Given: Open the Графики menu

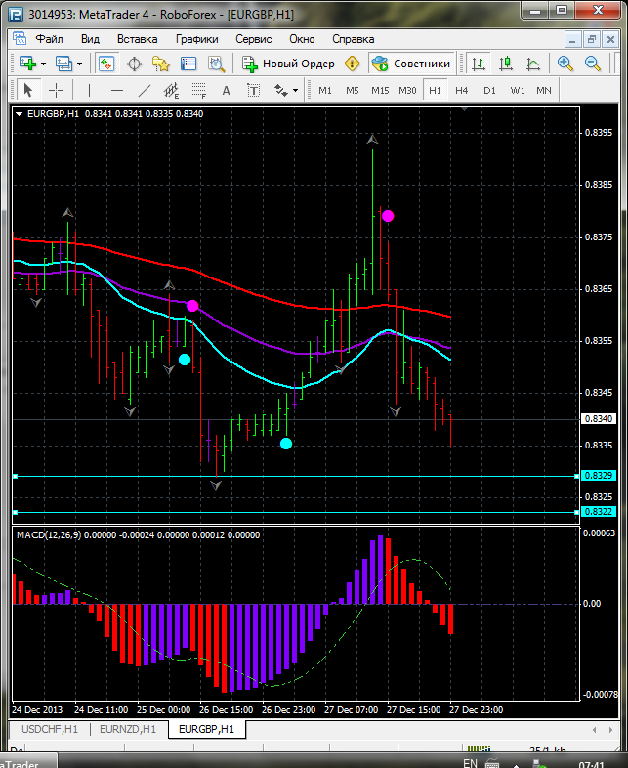Looking at the screenshot, I should point(197,39).
